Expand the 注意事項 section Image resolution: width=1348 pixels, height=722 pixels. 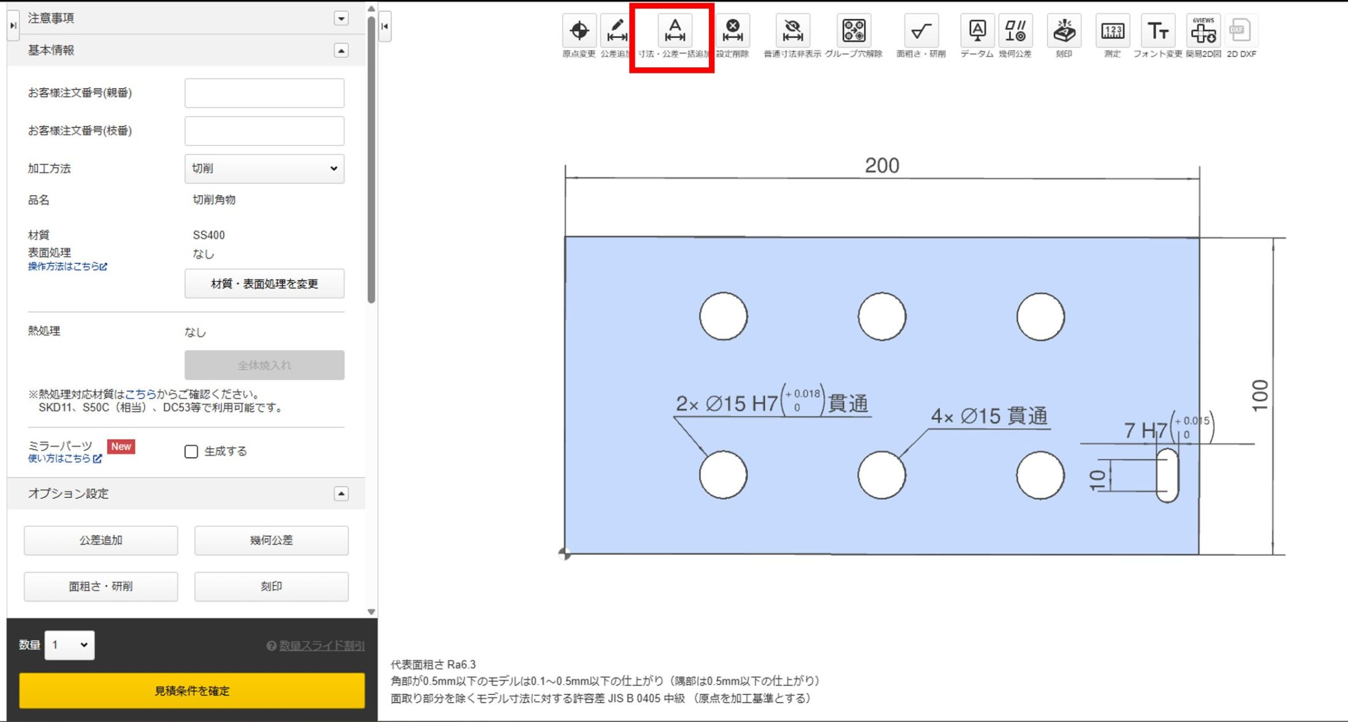341,17
